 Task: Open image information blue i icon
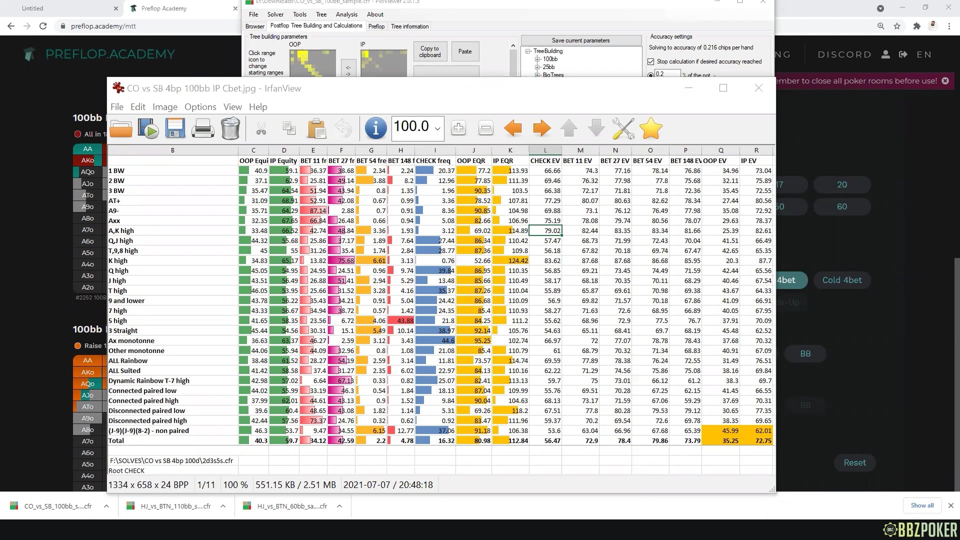pyautogui.click(x=375, y=128)
